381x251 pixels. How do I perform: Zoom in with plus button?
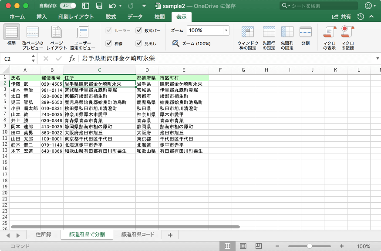click(342, 246)
